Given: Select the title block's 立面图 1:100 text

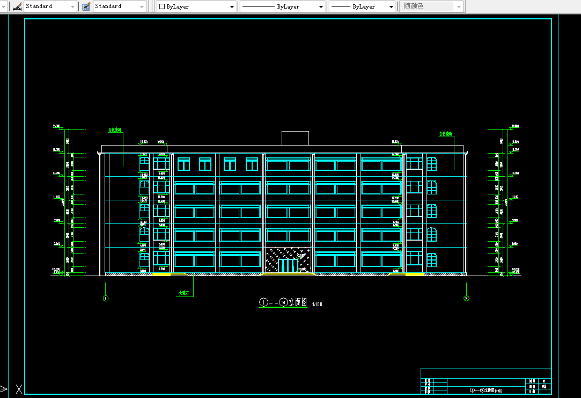Looking at the screenshot, I should (x=486, y=390).
